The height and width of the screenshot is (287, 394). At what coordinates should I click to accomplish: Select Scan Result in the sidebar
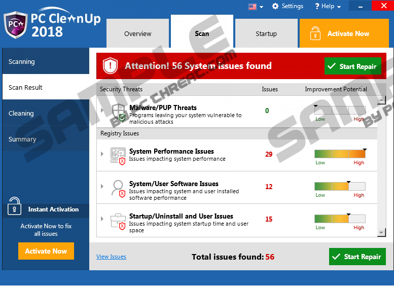pos(46,87)
